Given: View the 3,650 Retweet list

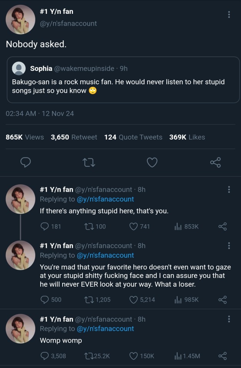Looking at the screenshot, I should [x=74, y=137].
